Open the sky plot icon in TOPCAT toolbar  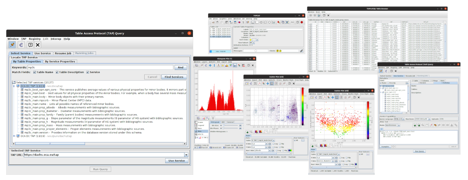(261, 22)
